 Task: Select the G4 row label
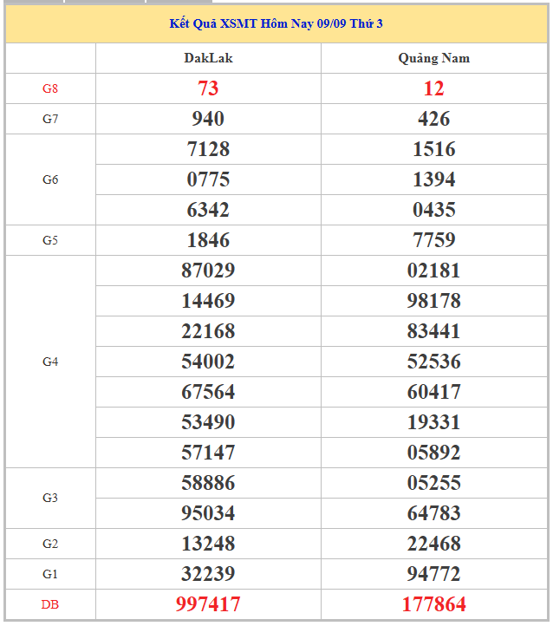point(50,362)
